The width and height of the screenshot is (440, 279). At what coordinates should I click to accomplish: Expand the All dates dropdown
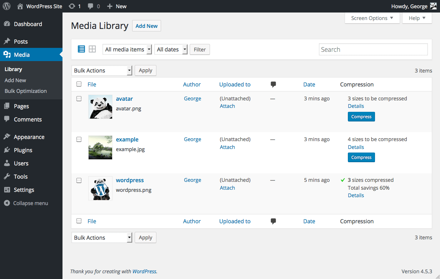tap(171, 49)
